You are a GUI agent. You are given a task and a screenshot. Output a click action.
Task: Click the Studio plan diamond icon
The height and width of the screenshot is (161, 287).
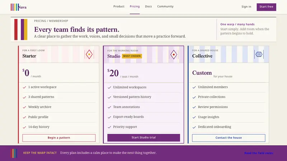pyautogui.click(x=174, y=55)
